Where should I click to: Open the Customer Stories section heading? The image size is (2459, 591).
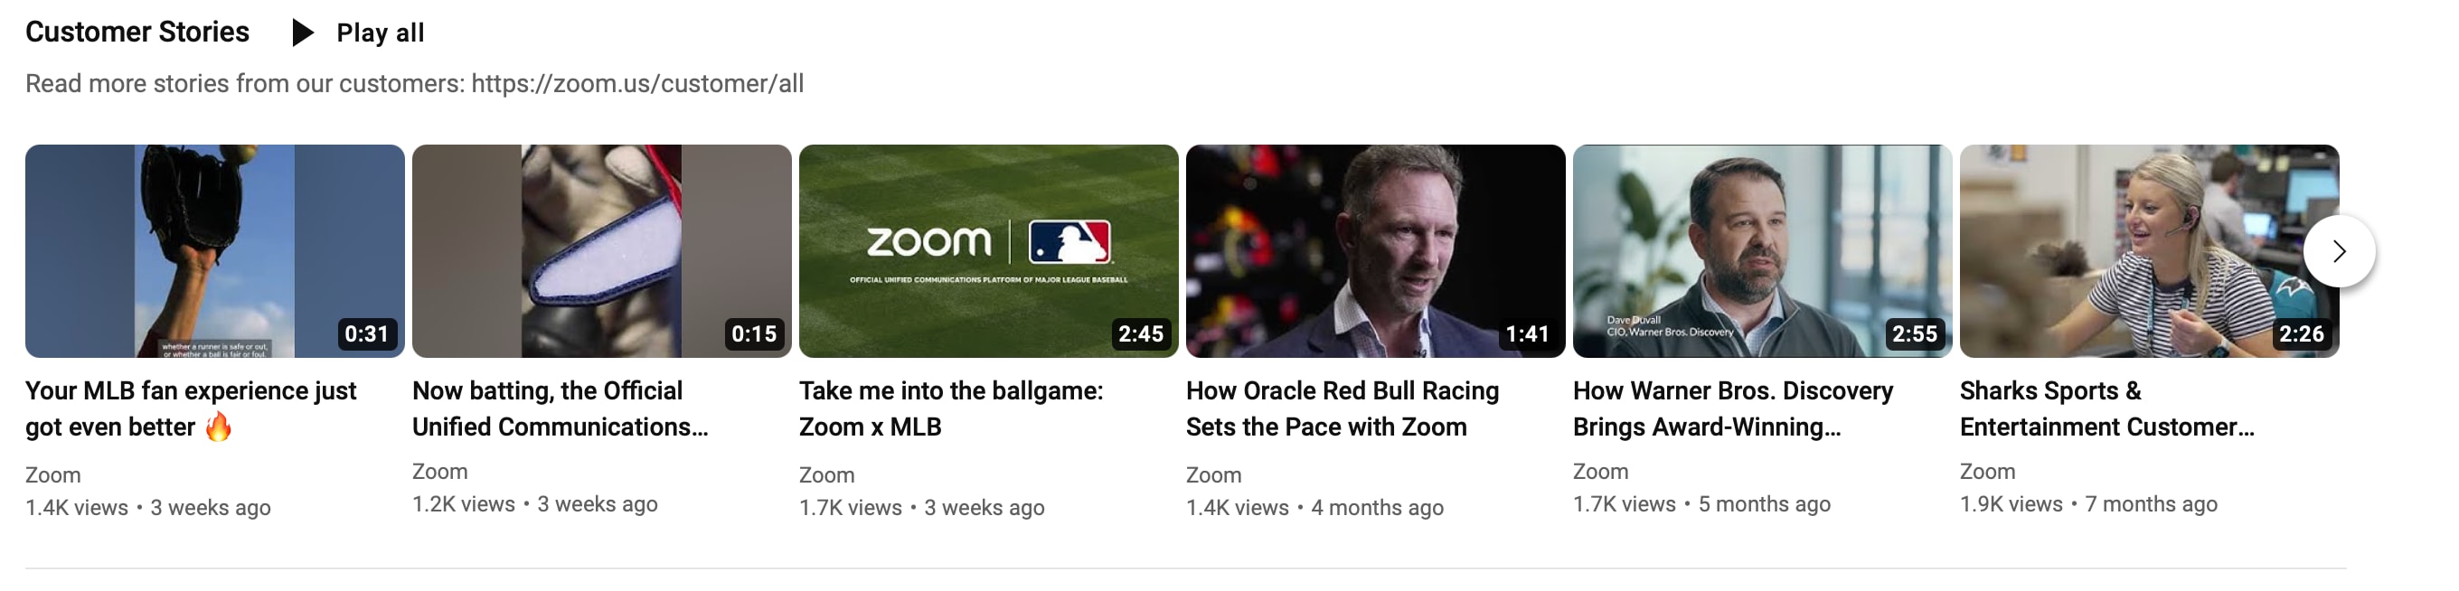pyautogui.click(x=137, y=32)
